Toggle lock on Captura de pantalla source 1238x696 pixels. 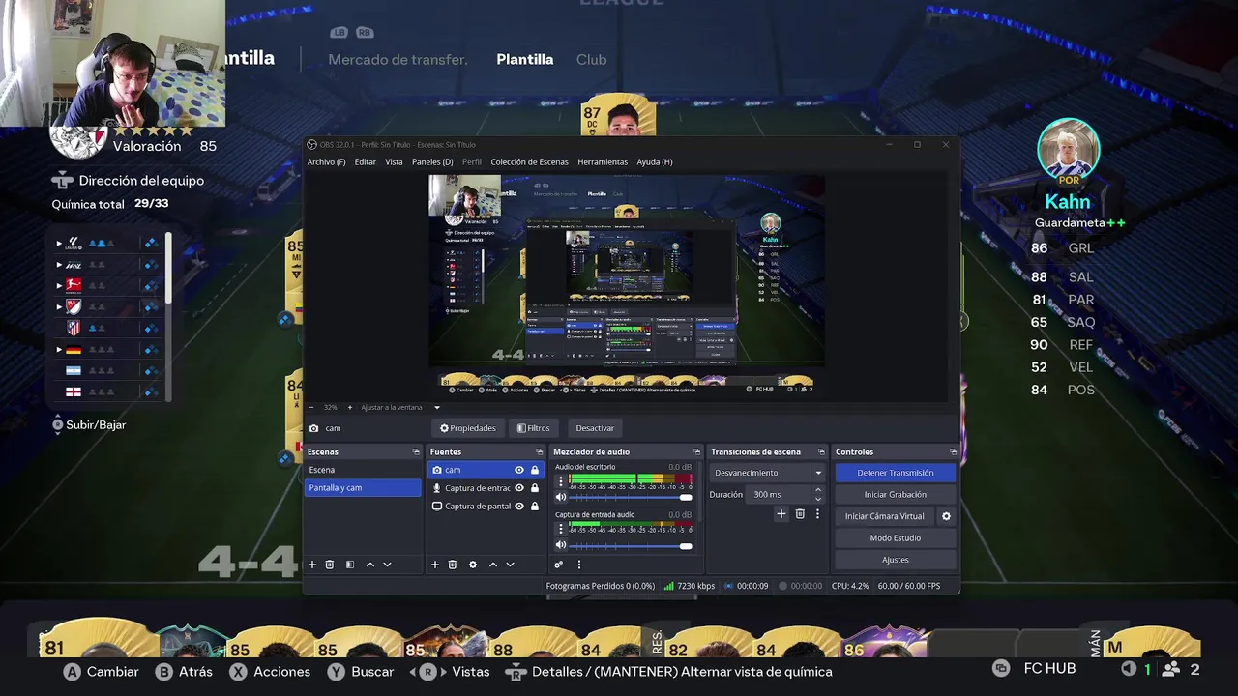click(x=535, y=506)
